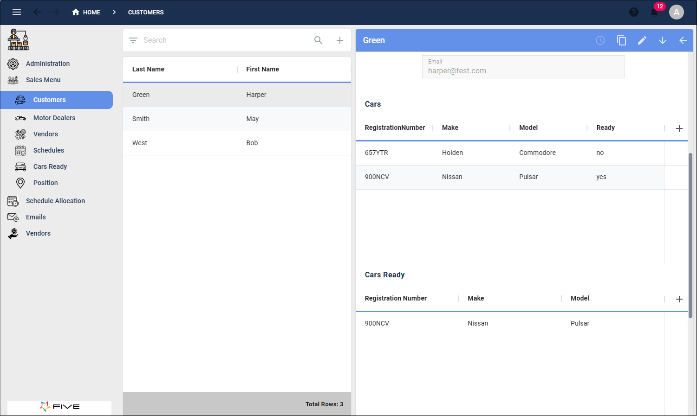This screenshot has height=416, width=697.
Task: Click the Email field harper@test.com
Action: pyautogui.click(x=523, y=67)
